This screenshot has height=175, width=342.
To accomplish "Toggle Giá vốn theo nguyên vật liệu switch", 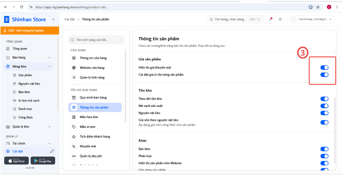I will pos(324,122).
